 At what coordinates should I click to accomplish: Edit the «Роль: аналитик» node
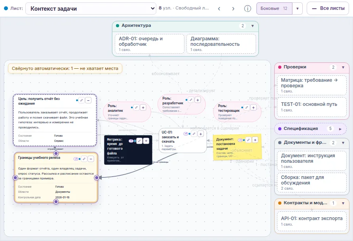[137, 107]
